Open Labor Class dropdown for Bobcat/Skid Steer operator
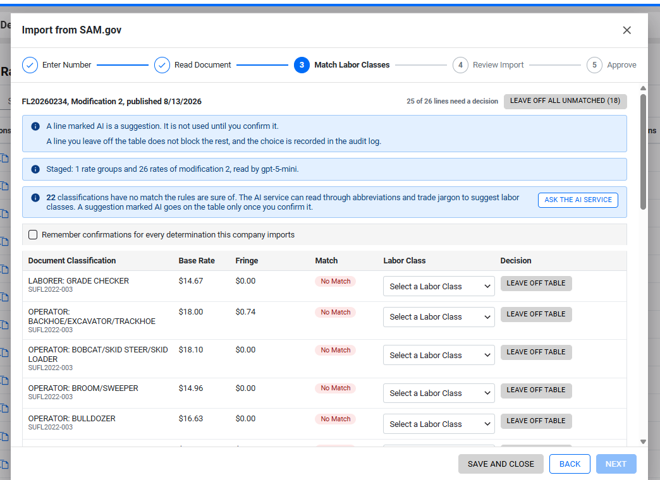Image resolution: width=660 pixels, height=480 pixels. (x=439, y=356)
